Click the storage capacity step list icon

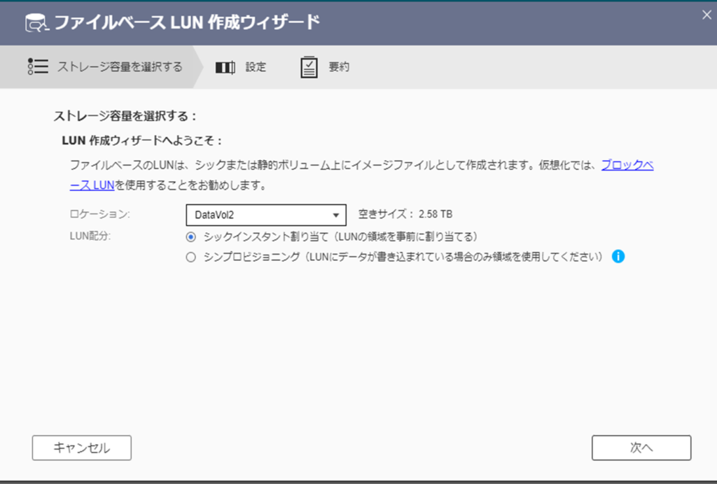pyautogui.click(x=38, y=66)
